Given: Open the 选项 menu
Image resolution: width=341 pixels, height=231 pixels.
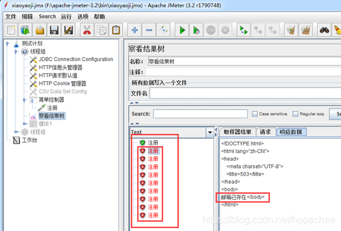Looking at the screenshot, I should point(83,17).
